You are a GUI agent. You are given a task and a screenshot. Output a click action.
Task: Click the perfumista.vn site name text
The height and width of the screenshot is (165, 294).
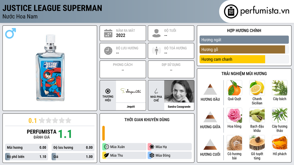(x=265, y=11)
